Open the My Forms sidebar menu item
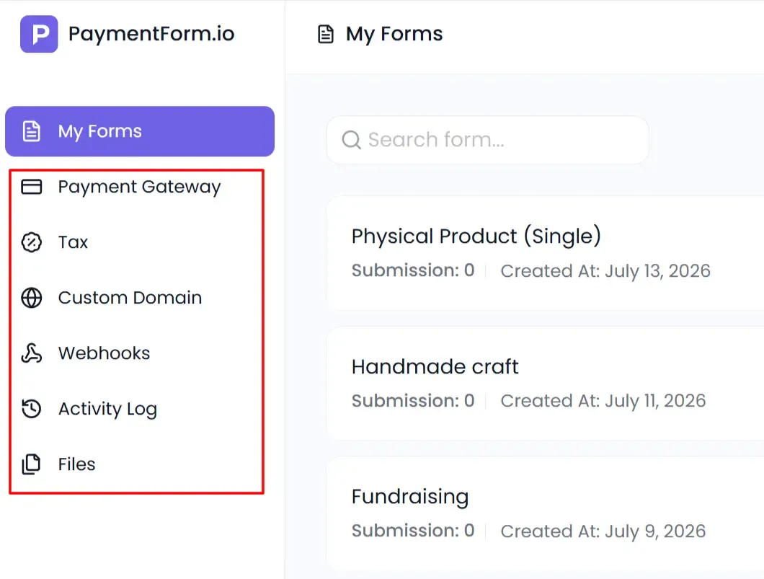 pos(140,131)
